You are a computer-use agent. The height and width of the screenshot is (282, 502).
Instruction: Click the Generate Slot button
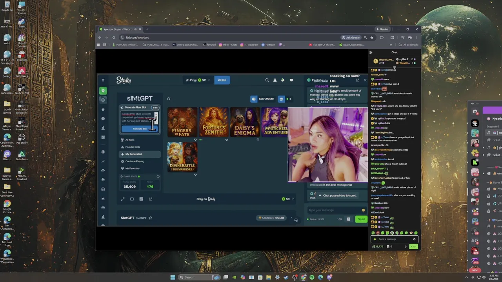tap(140, 129)
